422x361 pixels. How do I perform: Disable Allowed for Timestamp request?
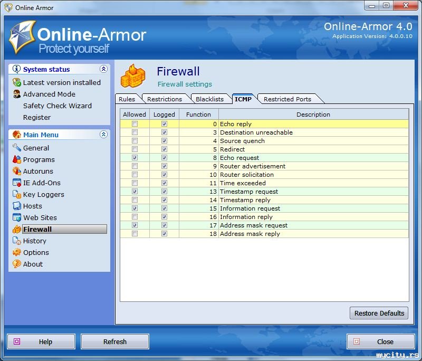point(135,192)
